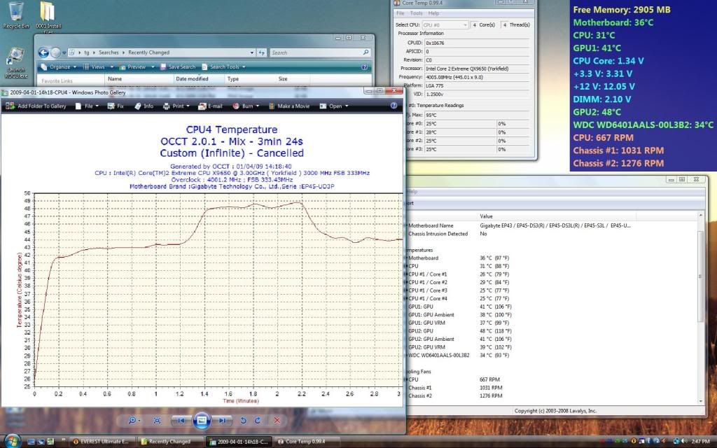Go to the previous photo
Viewport: 717px width, 448px height.
pos(181,421)
